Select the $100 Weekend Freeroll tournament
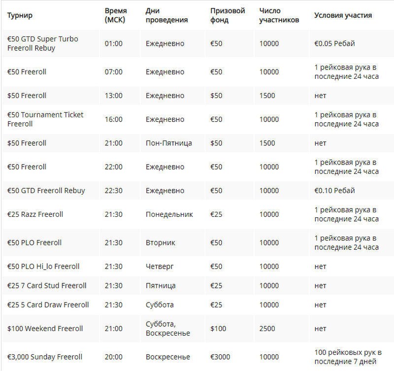 45,329
